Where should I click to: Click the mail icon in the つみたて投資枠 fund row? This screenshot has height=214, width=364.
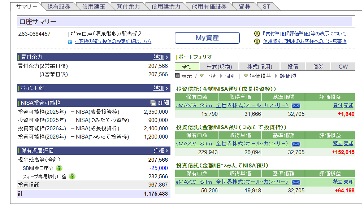296,144
